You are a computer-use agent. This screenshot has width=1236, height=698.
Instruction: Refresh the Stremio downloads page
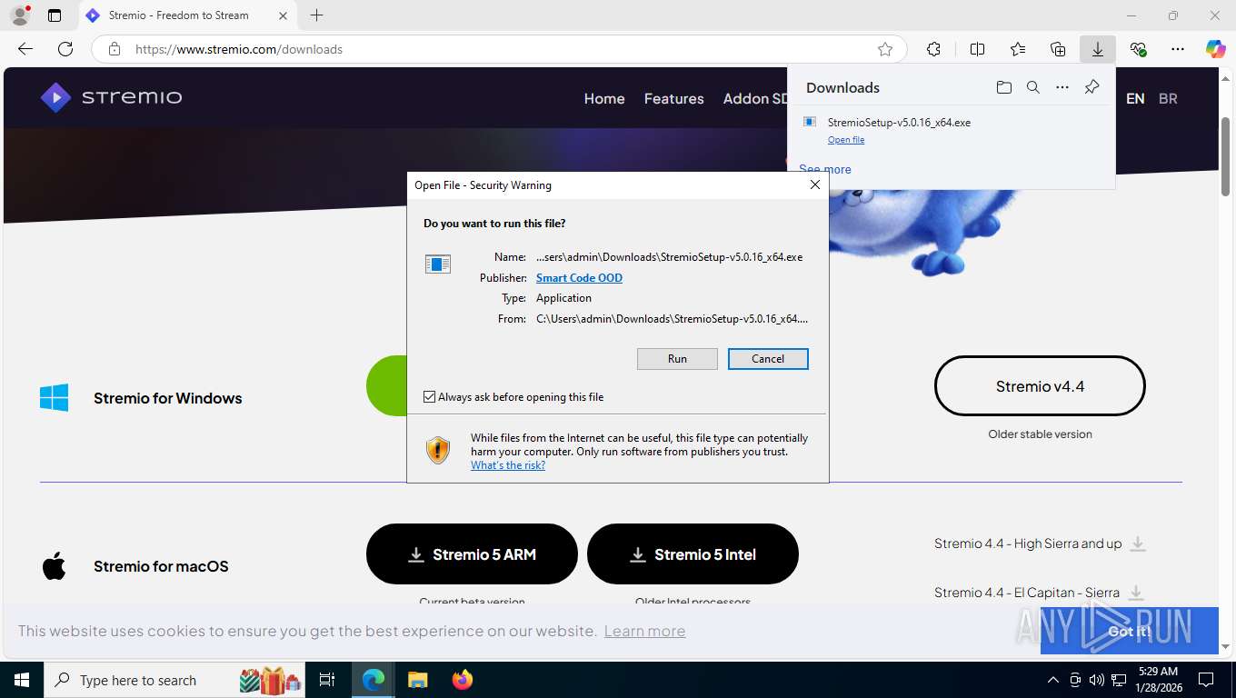pyautogui.click(x=65, y=49)
